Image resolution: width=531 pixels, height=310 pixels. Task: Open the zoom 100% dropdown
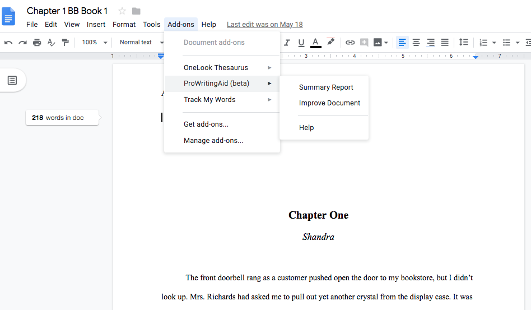tap(95, 43)
